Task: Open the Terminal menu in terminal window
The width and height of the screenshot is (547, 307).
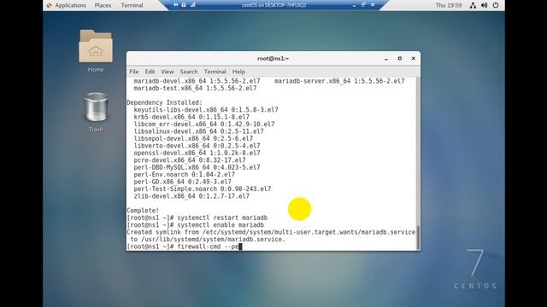Action: tap(215, 72)
